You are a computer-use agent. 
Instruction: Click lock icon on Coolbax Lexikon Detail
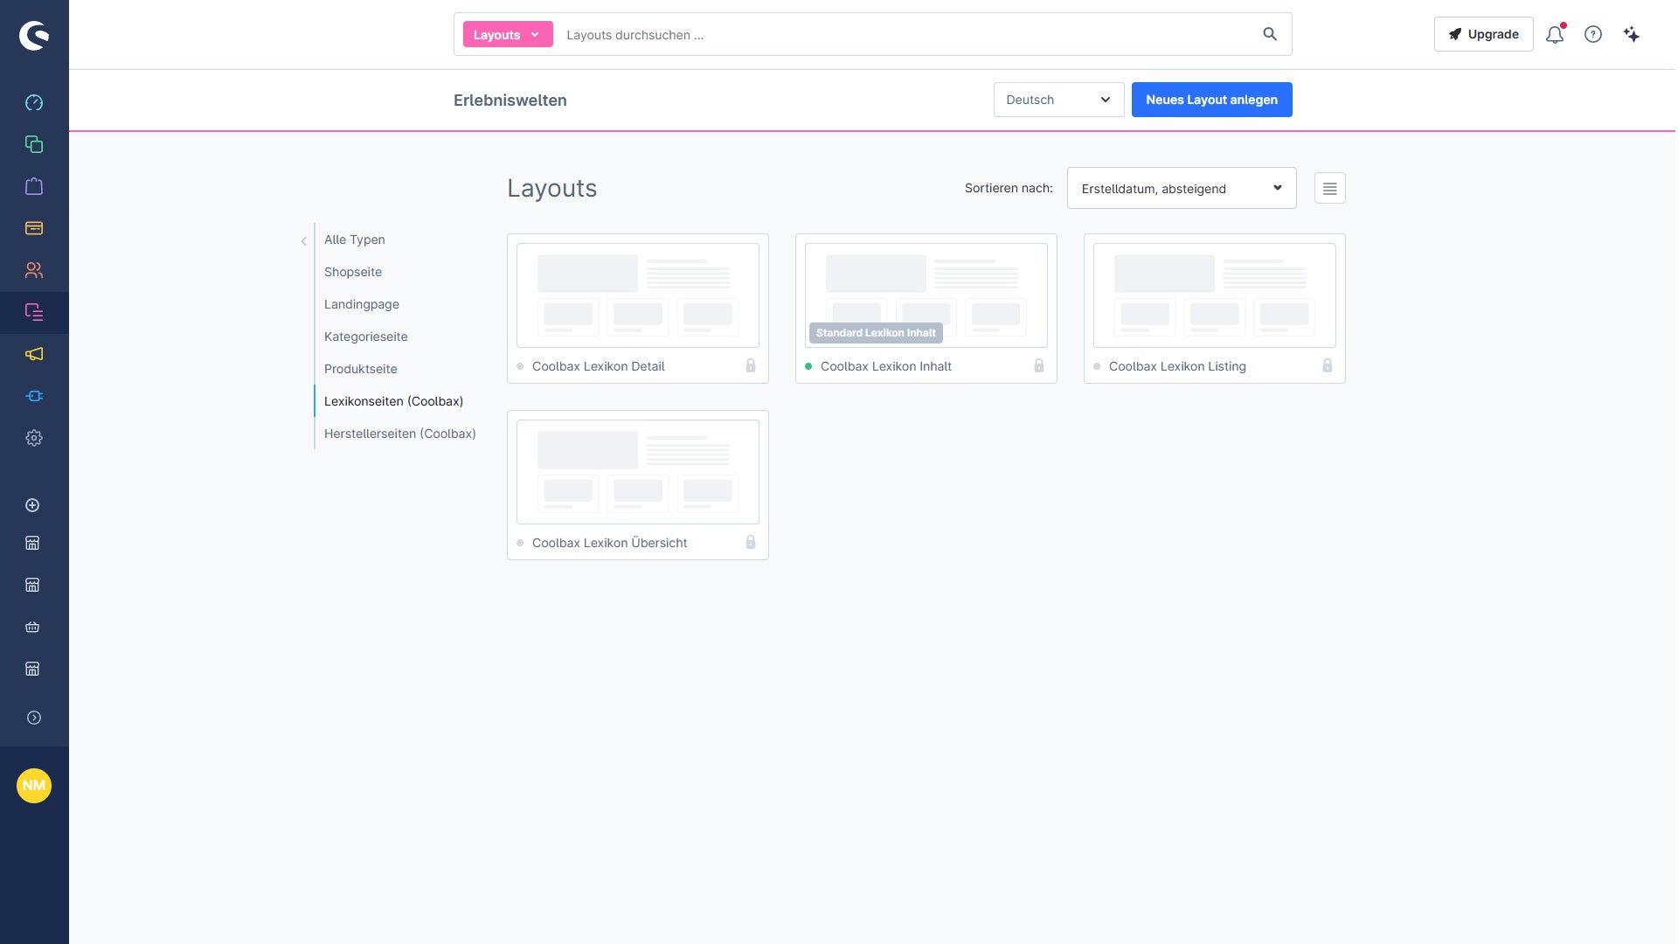click(751, 365)
